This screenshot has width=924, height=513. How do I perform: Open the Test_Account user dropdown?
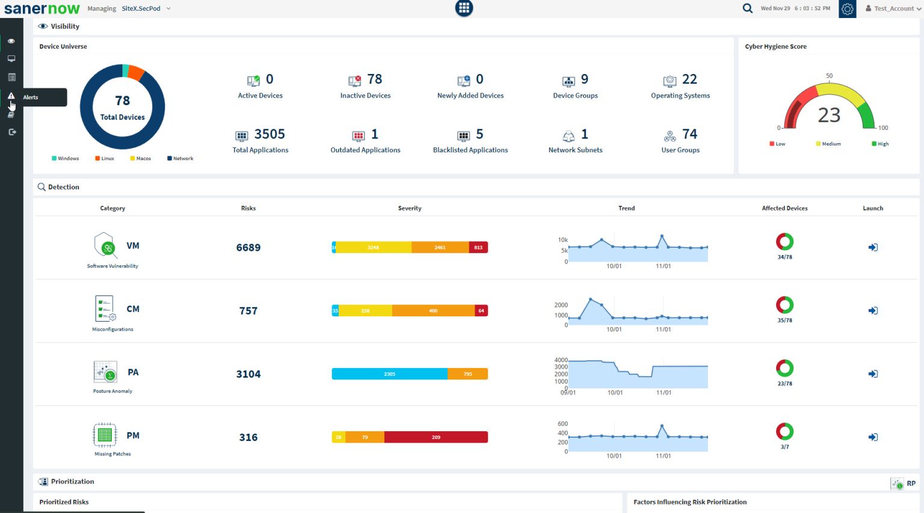click(x=893, y=8)
